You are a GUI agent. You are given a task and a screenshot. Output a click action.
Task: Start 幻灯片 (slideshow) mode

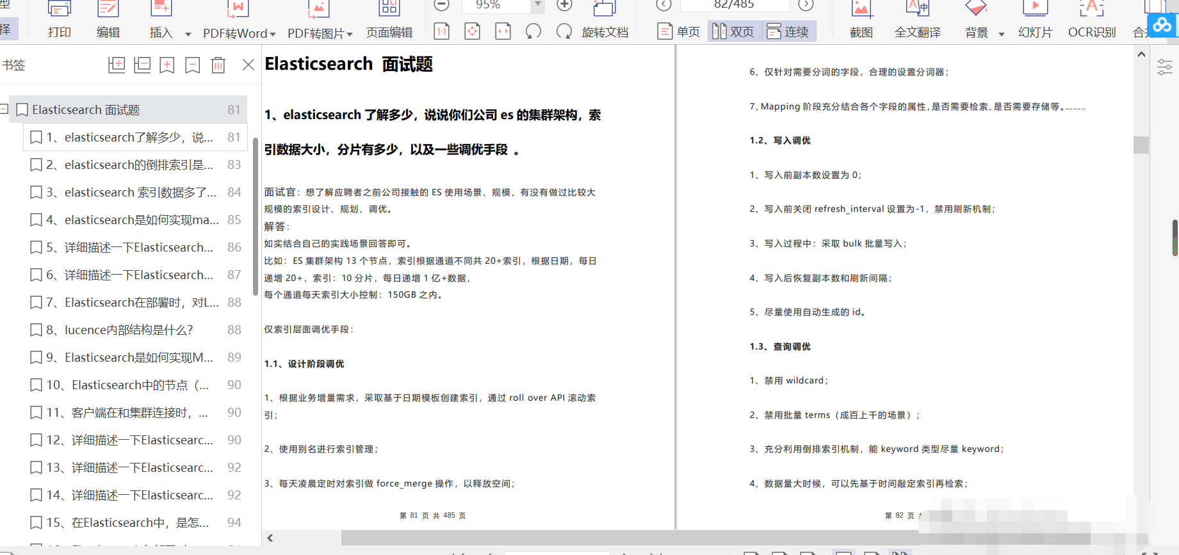click(x=1036, y=20)
